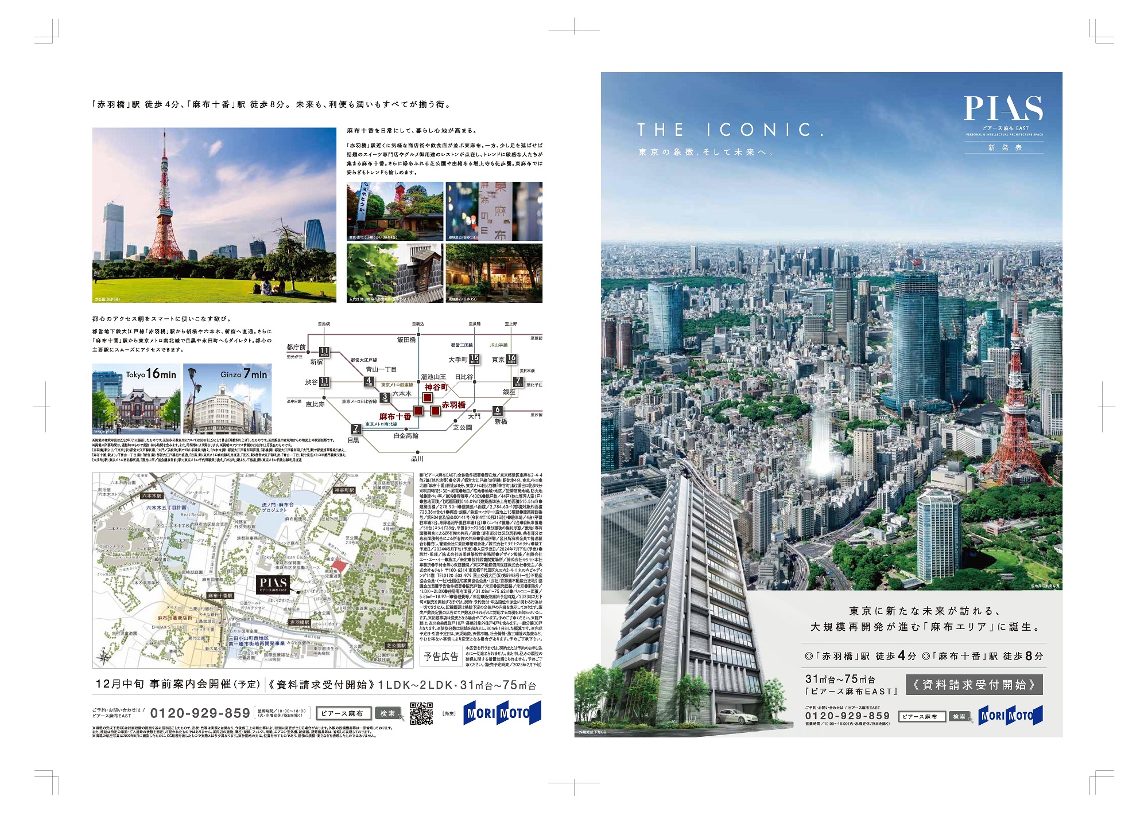1148x816 pixels.
Task: Click the 麻布十番駅 label on area map
Action: click(220, 596)
